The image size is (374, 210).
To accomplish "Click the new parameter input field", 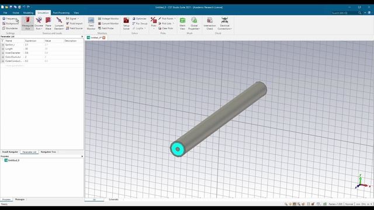I will pos(15,65).
